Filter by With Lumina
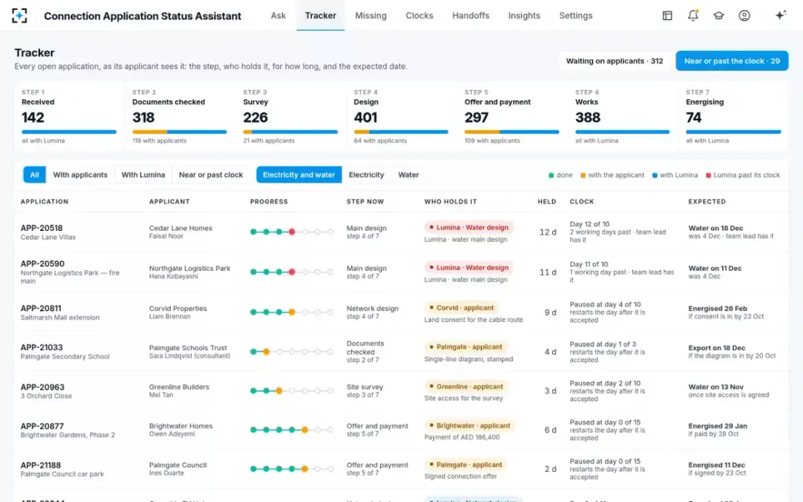The height and width of the screenshot is (502, 803). 143,175
